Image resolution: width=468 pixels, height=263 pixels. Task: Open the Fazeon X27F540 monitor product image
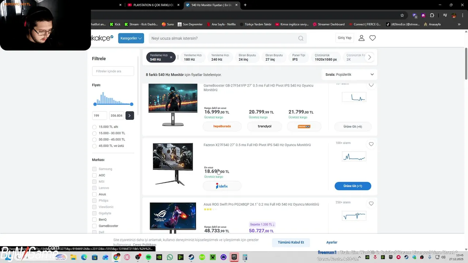pos(173,164)
